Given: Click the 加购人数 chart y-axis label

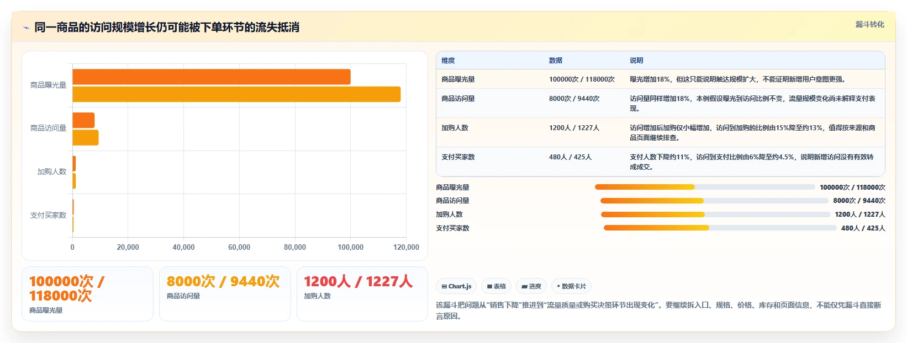Looking at the screenshot, I should click(x=52, y=171).
